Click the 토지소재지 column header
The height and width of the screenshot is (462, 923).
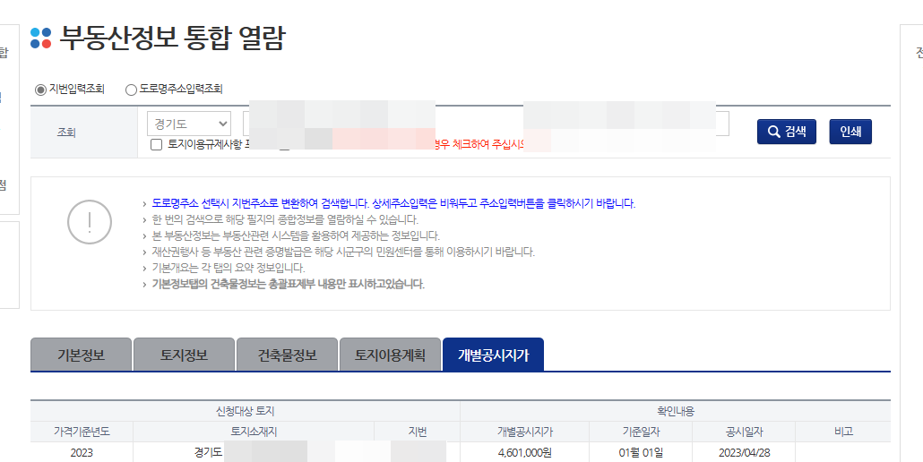(254, 432)
